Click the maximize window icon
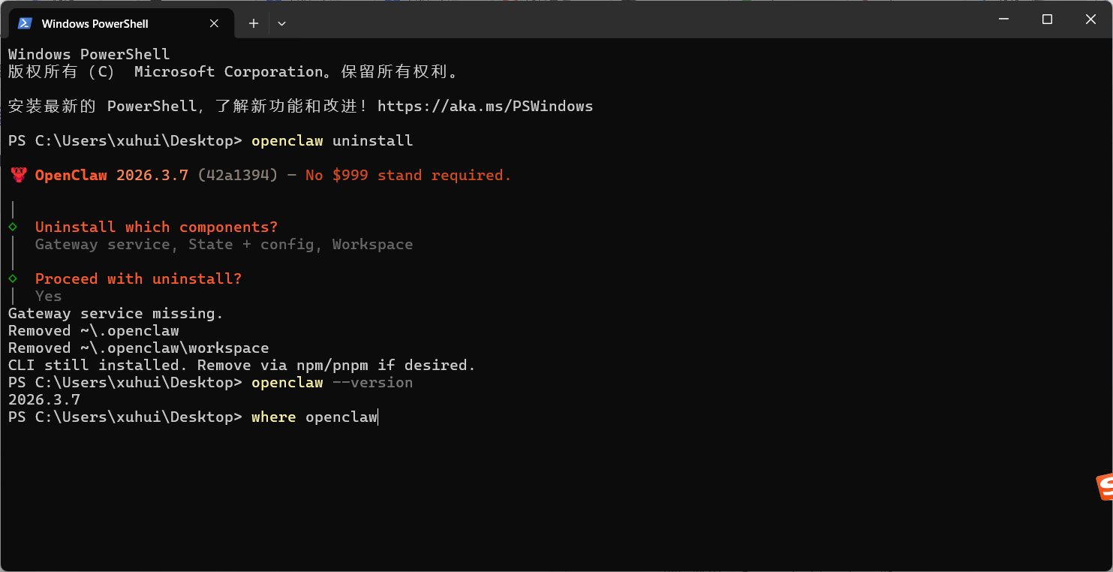The height and width of the screenshot is (572, 1113). (1047, 19)
